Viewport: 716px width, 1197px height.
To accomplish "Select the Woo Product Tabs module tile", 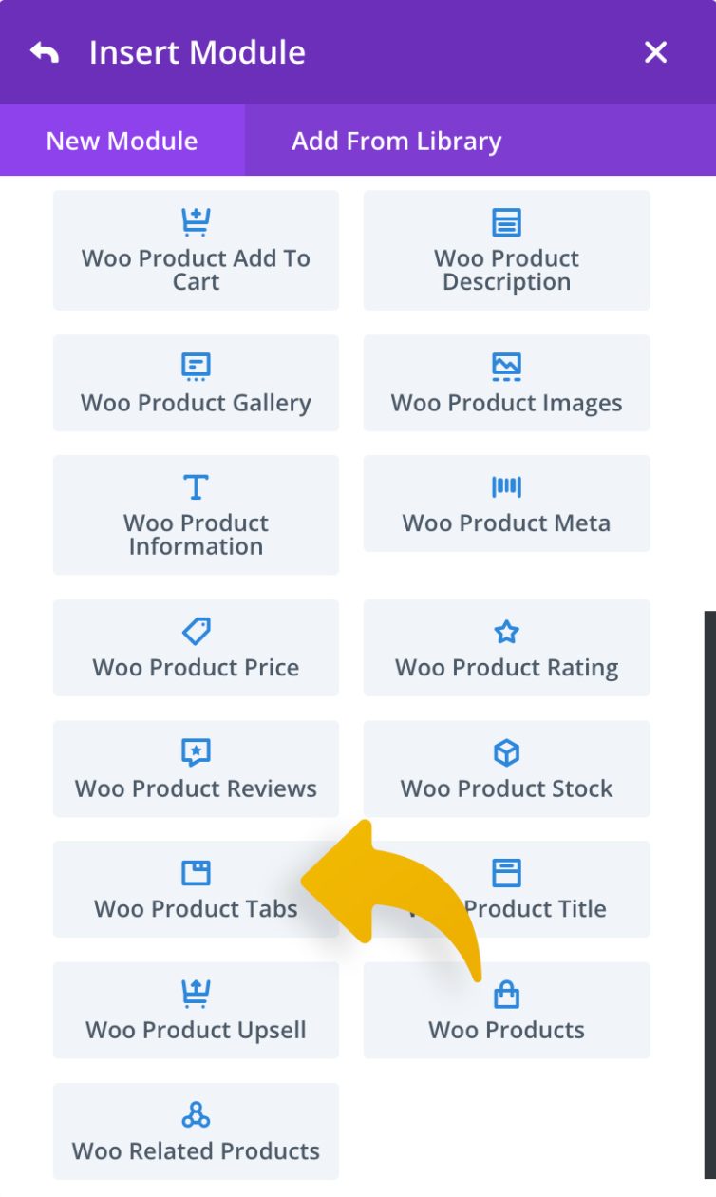I will pyautogui.click(x=196, y=889).
